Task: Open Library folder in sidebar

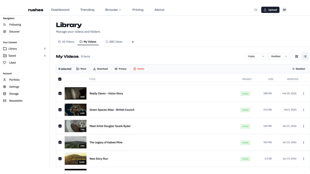Action: (10, 49)
